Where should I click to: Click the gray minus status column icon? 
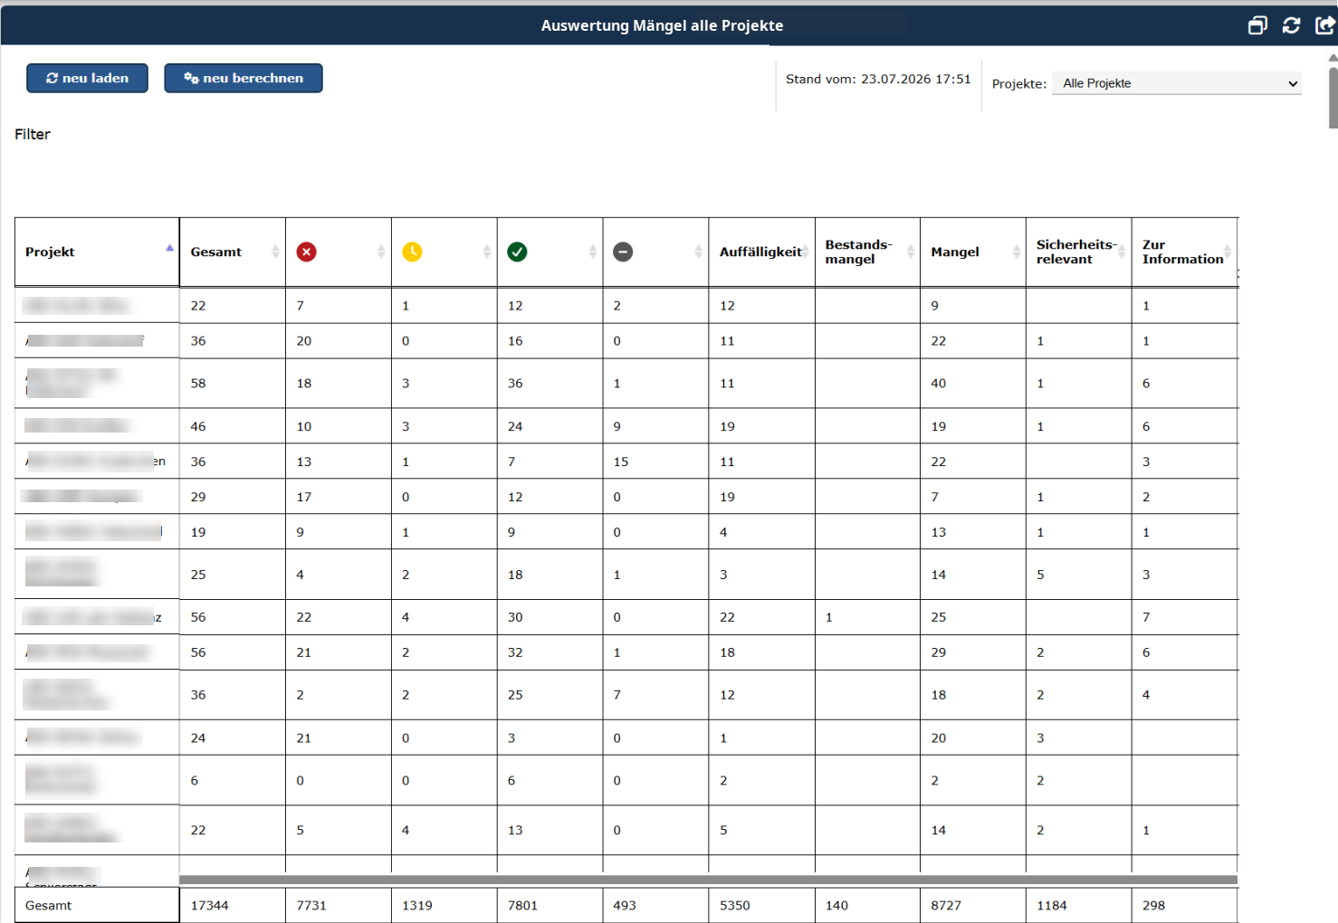[623, 252]
